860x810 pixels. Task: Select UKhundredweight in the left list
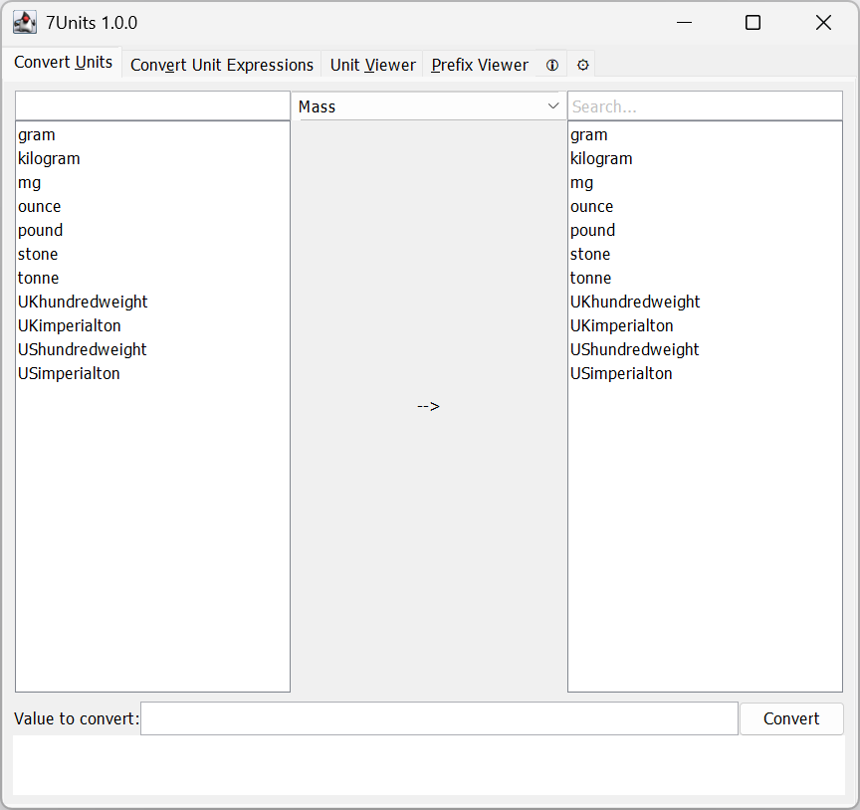click(x=83, y=302)
